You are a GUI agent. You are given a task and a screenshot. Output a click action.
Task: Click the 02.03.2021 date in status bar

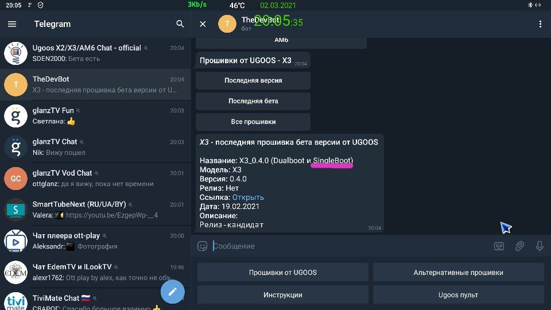point(278,5)
